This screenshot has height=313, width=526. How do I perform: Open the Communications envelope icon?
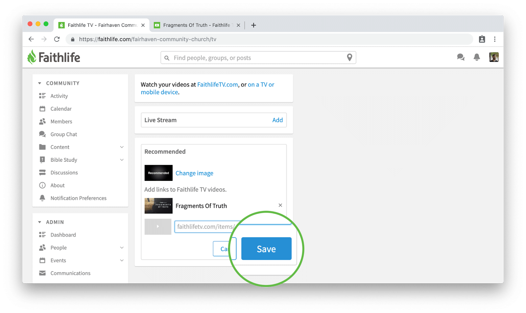[x=42, y=273]
